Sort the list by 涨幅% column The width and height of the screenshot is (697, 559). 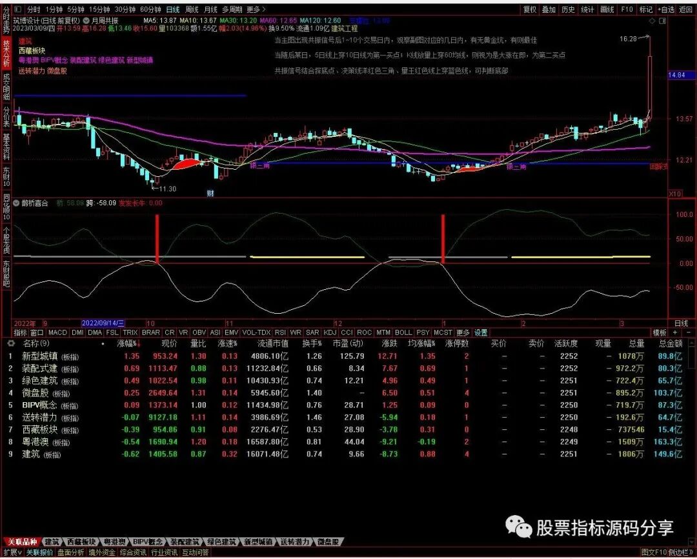(129, 344)
